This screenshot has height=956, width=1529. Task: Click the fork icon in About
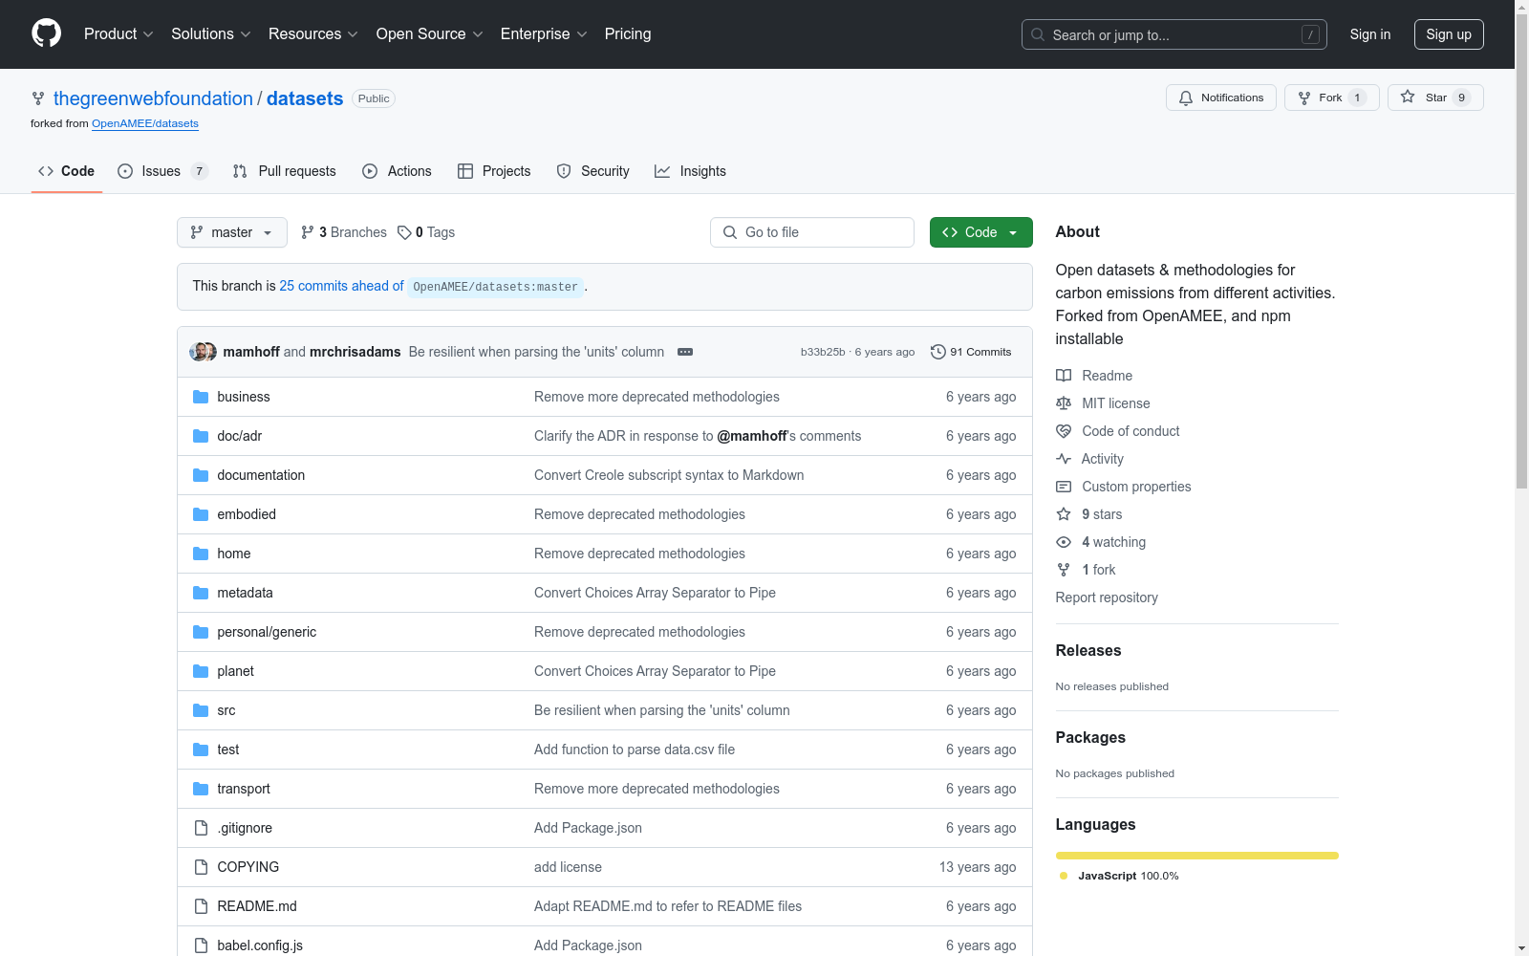coord(1064,570)
